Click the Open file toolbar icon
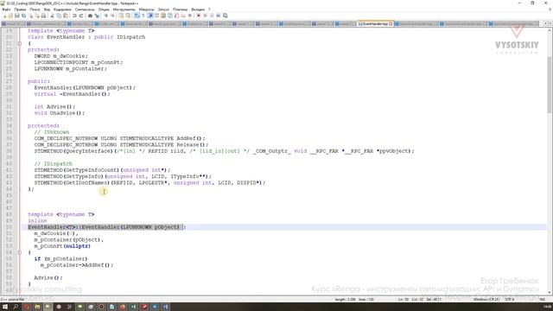Screen dimensions: 553x311 point(10,16)
